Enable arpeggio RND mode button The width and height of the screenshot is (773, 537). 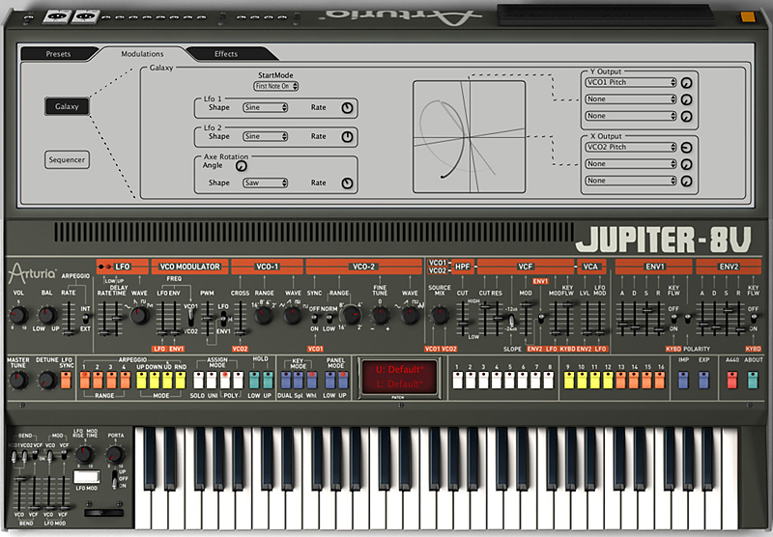181,380
